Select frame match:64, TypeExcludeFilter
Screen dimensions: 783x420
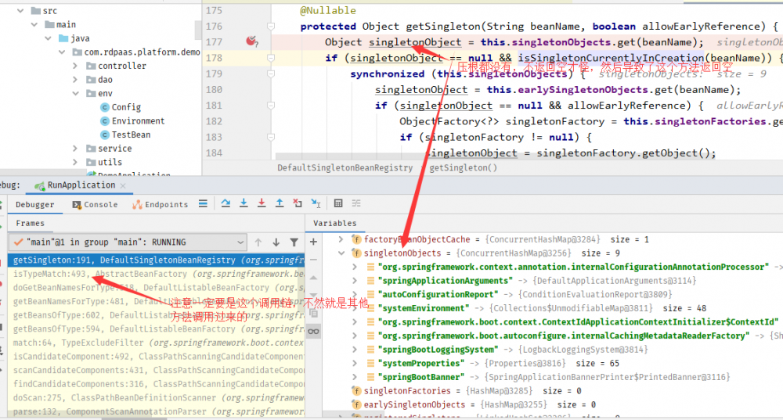156,343
